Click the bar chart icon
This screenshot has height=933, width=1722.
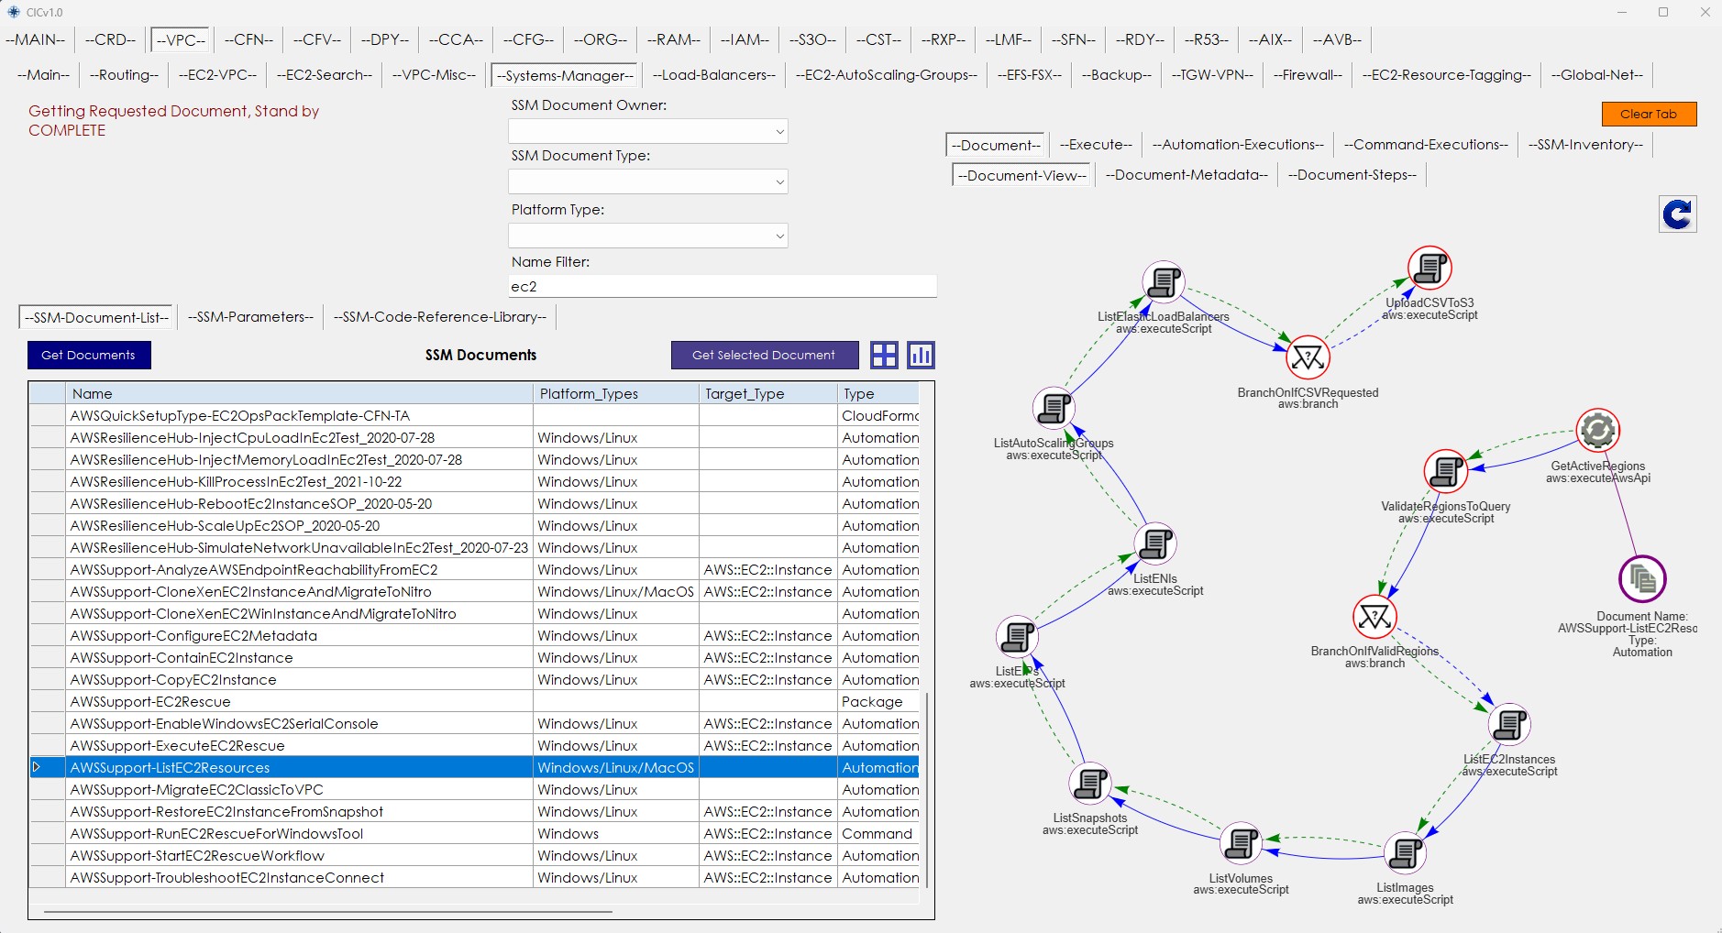tap(920, 356)
